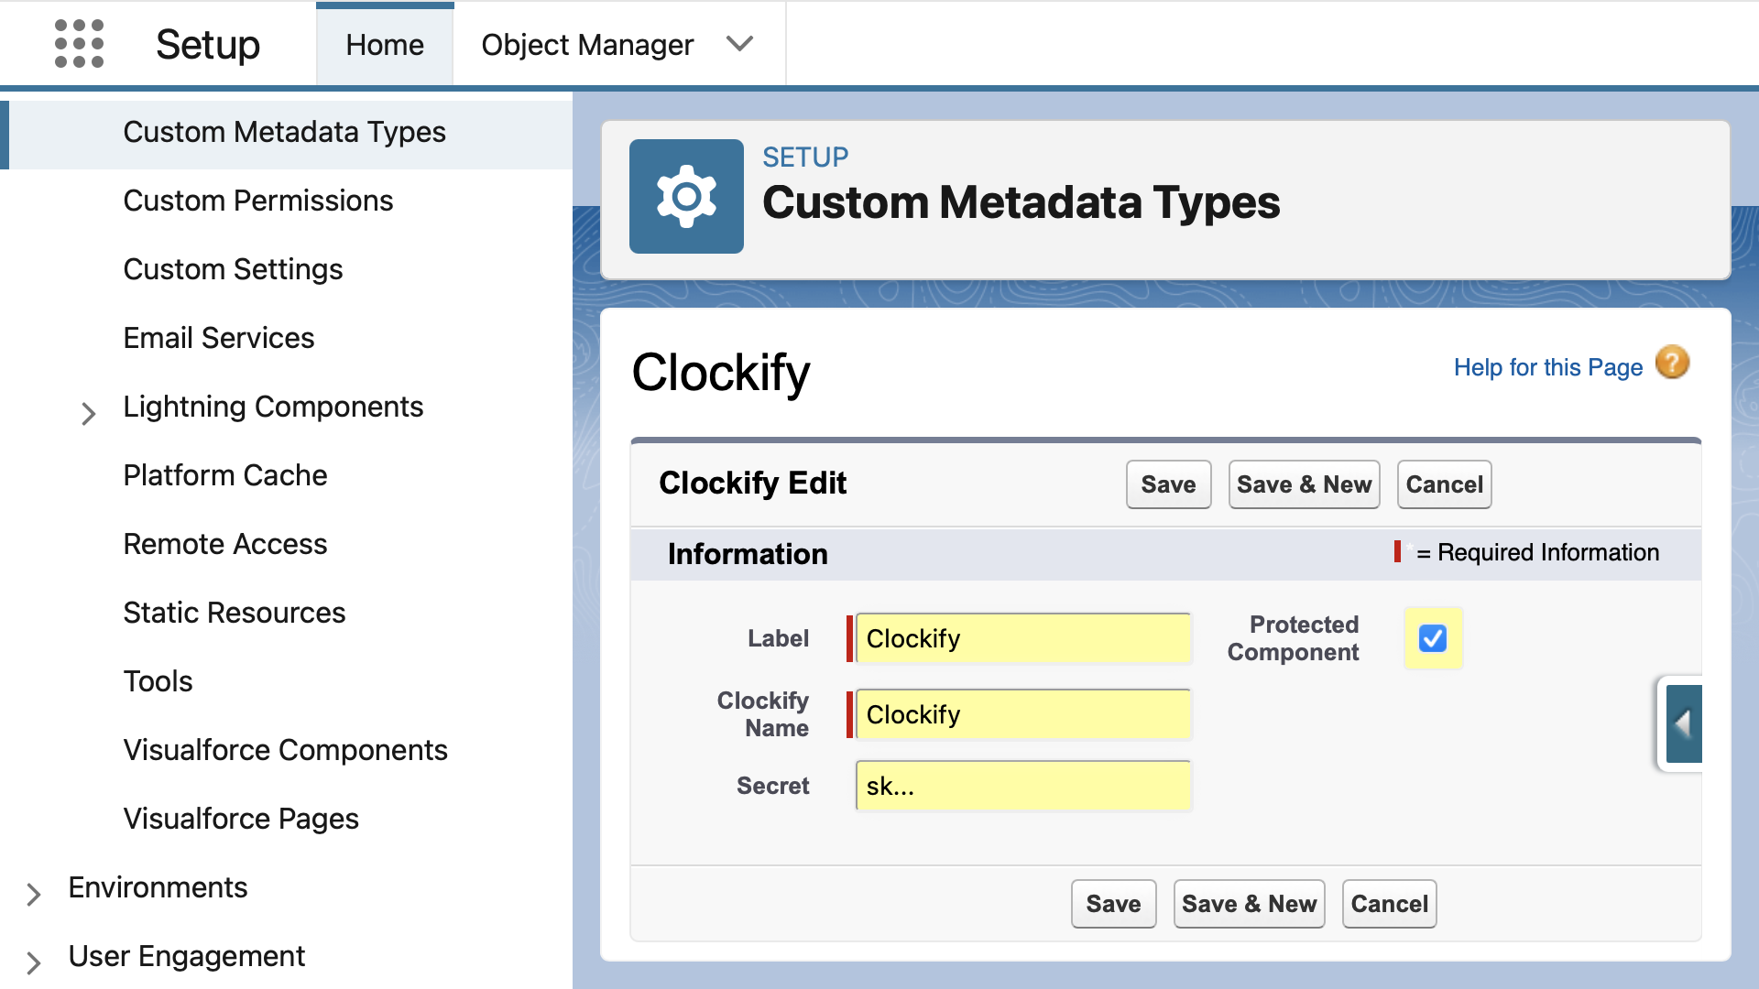
Task: Open Static Resources in sidebar
Action: click(x=235, y=613)
